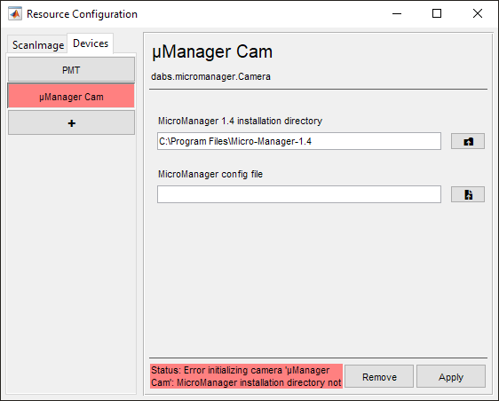Focus the empty MicroManager config file field
The image size is (499, 401).
tap(299, 194)
